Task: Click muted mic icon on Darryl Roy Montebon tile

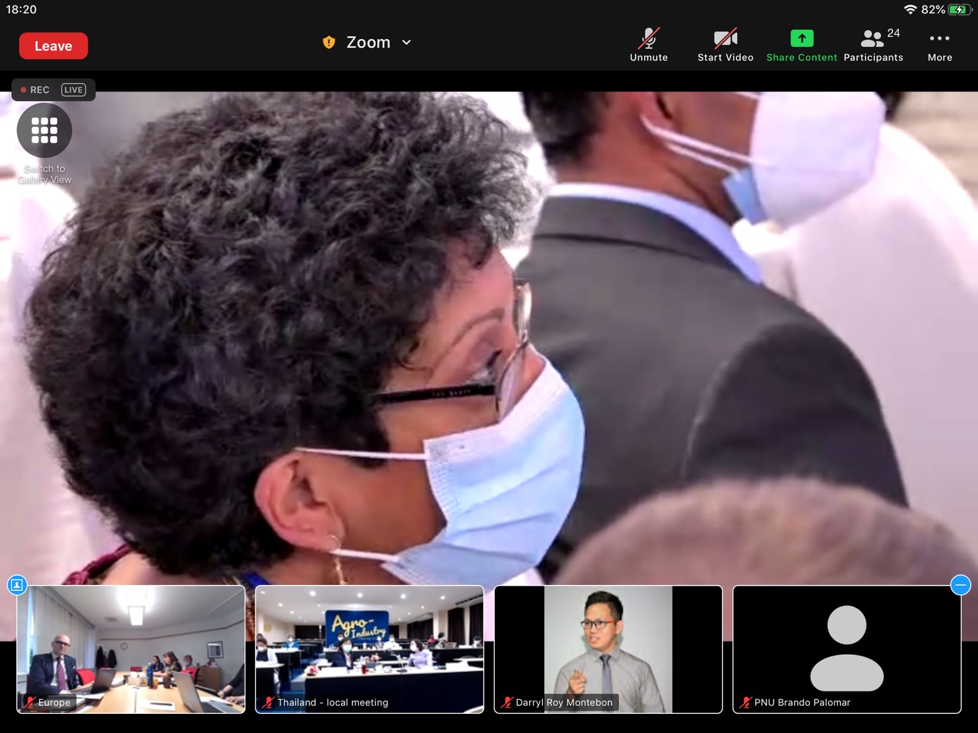Action: pyautogui.click(x=507, y=702)
